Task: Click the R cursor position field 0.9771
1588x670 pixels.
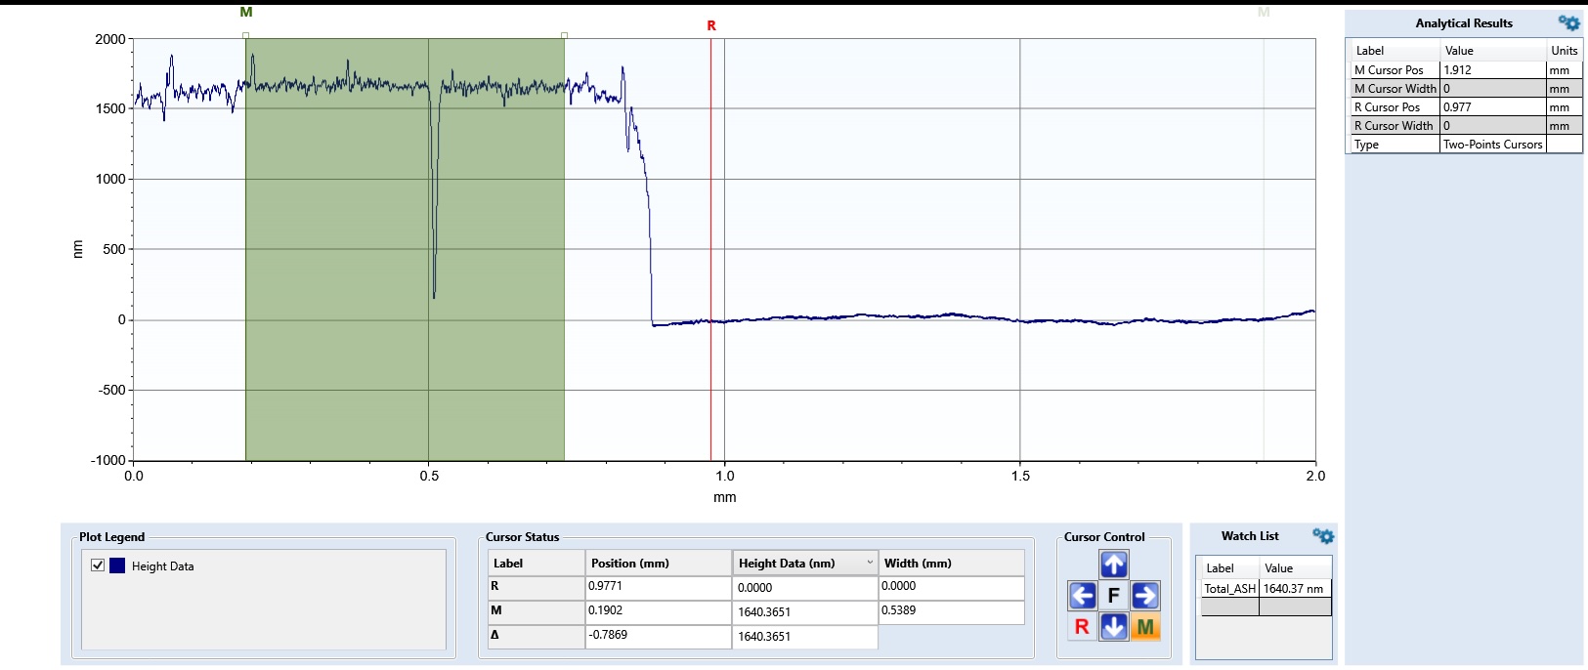Action: tap(658, 587)
